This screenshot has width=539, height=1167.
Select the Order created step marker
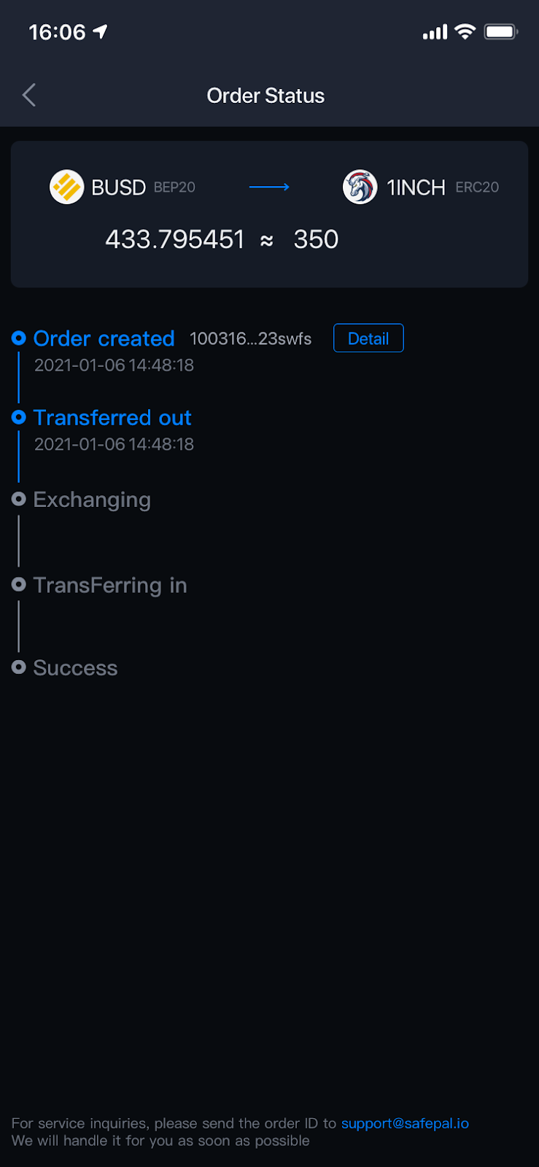[x=19, y=338]
